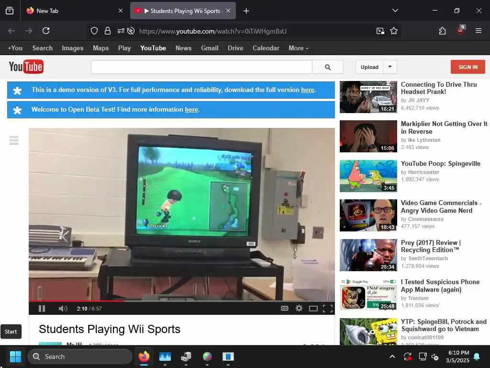Open the guide hamburger menu beside video
490x368 pixels.
point(14,140)
